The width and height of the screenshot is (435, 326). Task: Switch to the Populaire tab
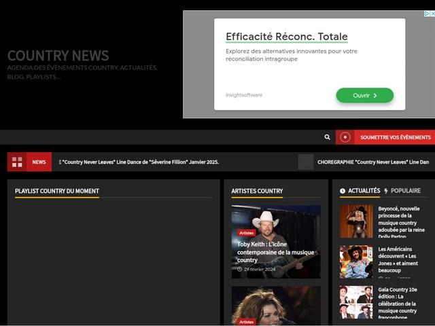(x=405, y=191)
